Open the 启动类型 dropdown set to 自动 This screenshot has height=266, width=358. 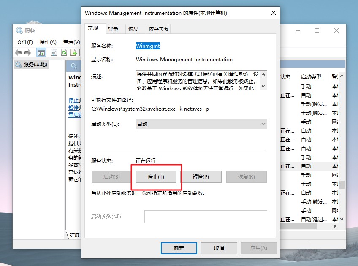pyautogui.click(x=201, y=124)
